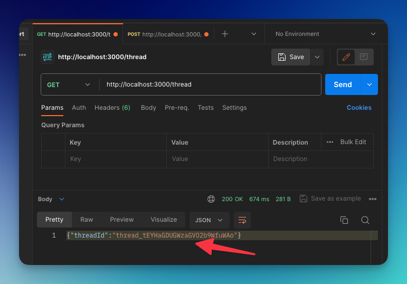The height and width of the screenshot is (284, 407).
Task: Switch to the Headers (6) tab
Action: point(112,108)
